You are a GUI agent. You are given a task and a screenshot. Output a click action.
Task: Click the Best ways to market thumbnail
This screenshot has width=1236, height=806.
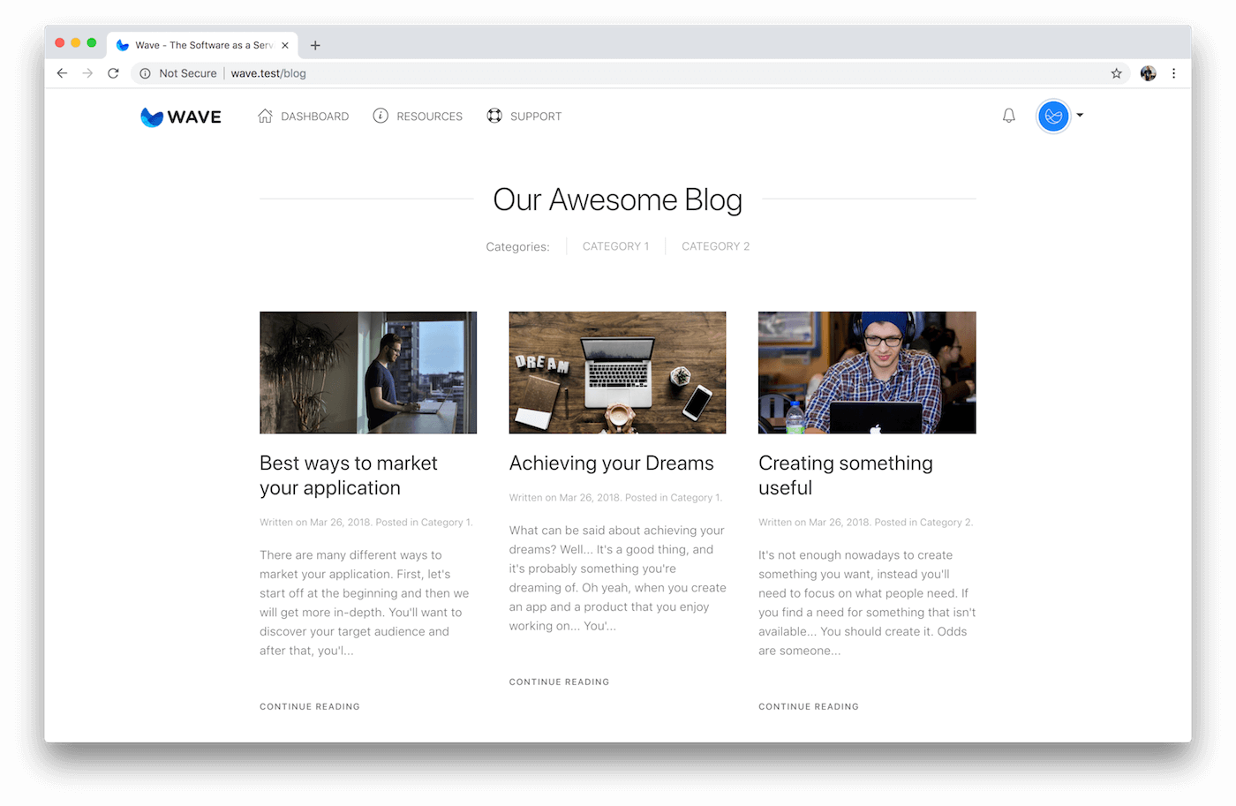[368, 373]
